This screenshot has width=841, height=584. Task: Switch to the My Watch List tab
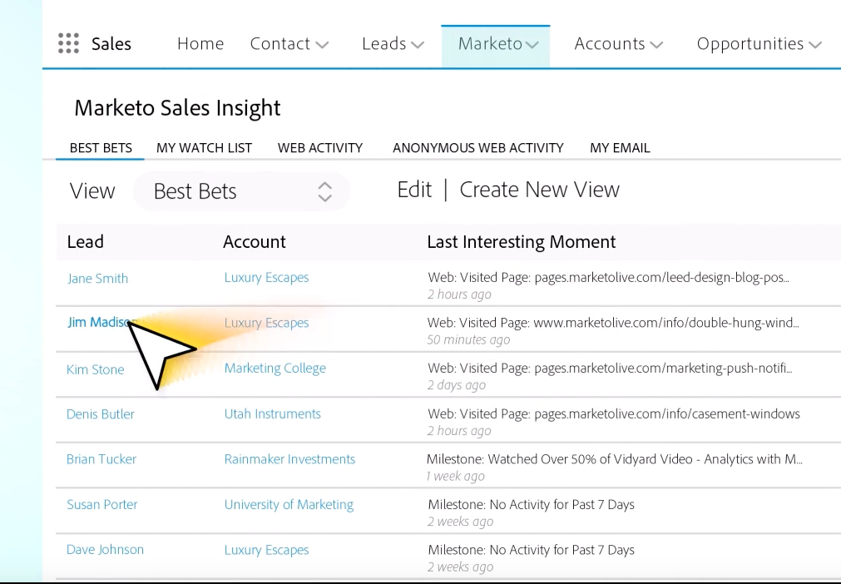pyautogui.click(x=204, y=148)
